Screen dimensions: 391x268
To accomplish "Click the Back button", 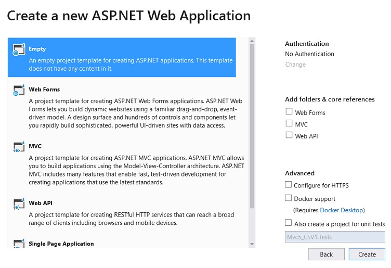I will pyautogui.click(x=326, y=254).
